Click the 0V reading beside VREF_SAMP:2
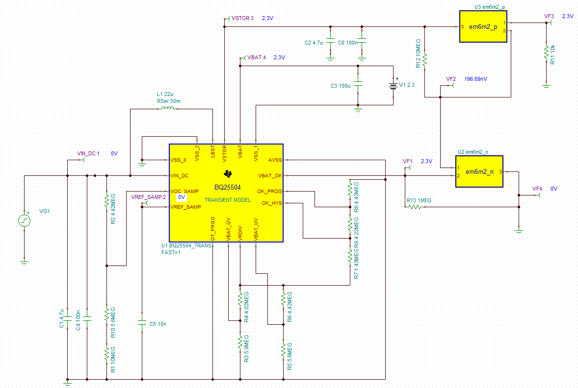The width and height of the screenshot is (578, 388). (182, 197)
